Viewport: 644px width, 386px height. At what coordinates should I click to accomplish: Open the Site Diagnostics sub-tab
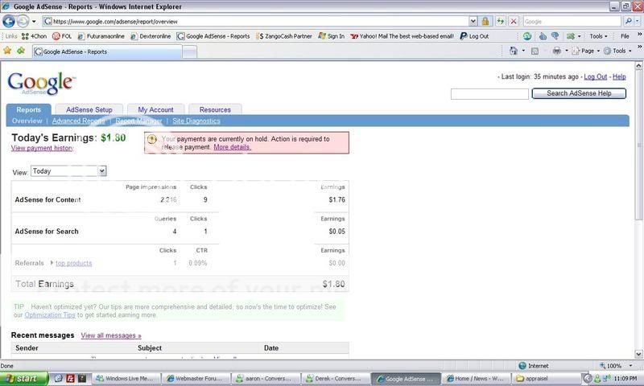tap(196, 121)
